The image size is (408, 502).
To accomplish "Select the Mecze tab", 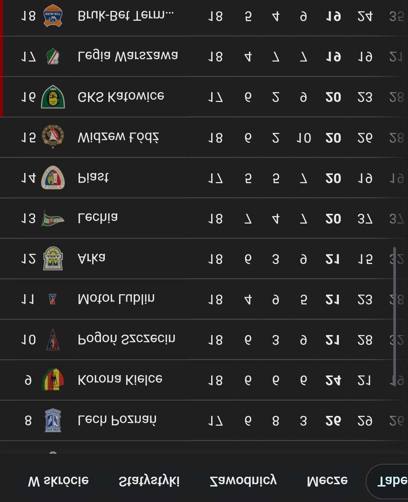I will point(327,481).
